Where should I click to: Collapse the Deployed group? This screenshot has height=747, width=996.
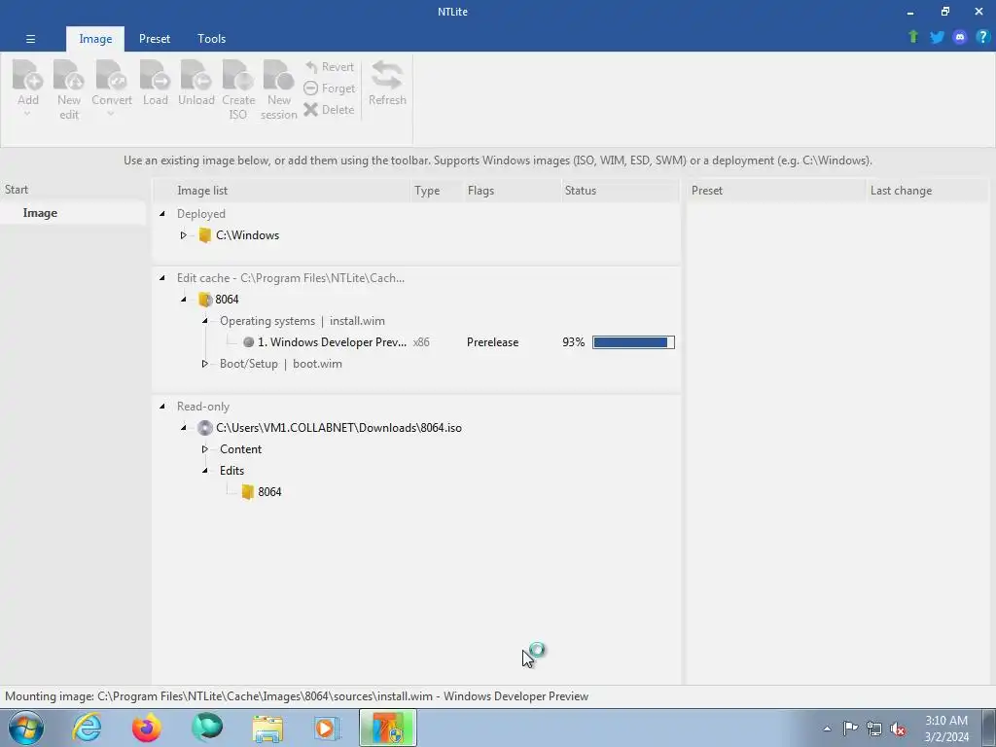162,213
